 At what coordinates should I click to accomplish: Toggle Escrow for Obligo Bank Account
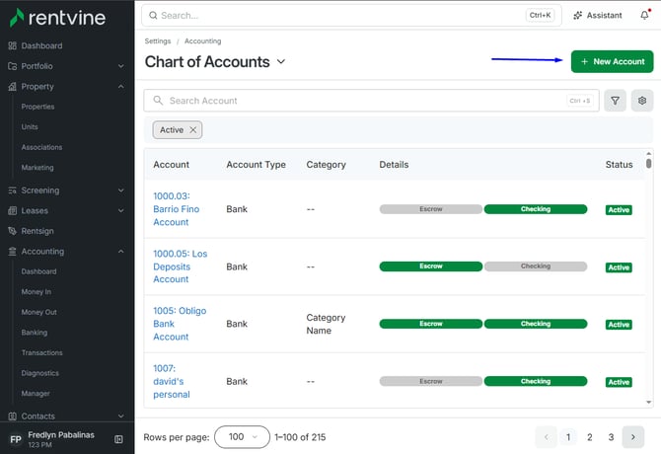431,324
